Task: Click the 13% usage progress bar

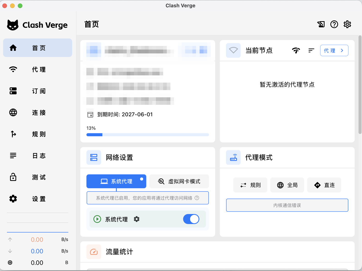Action: (148, 135)
